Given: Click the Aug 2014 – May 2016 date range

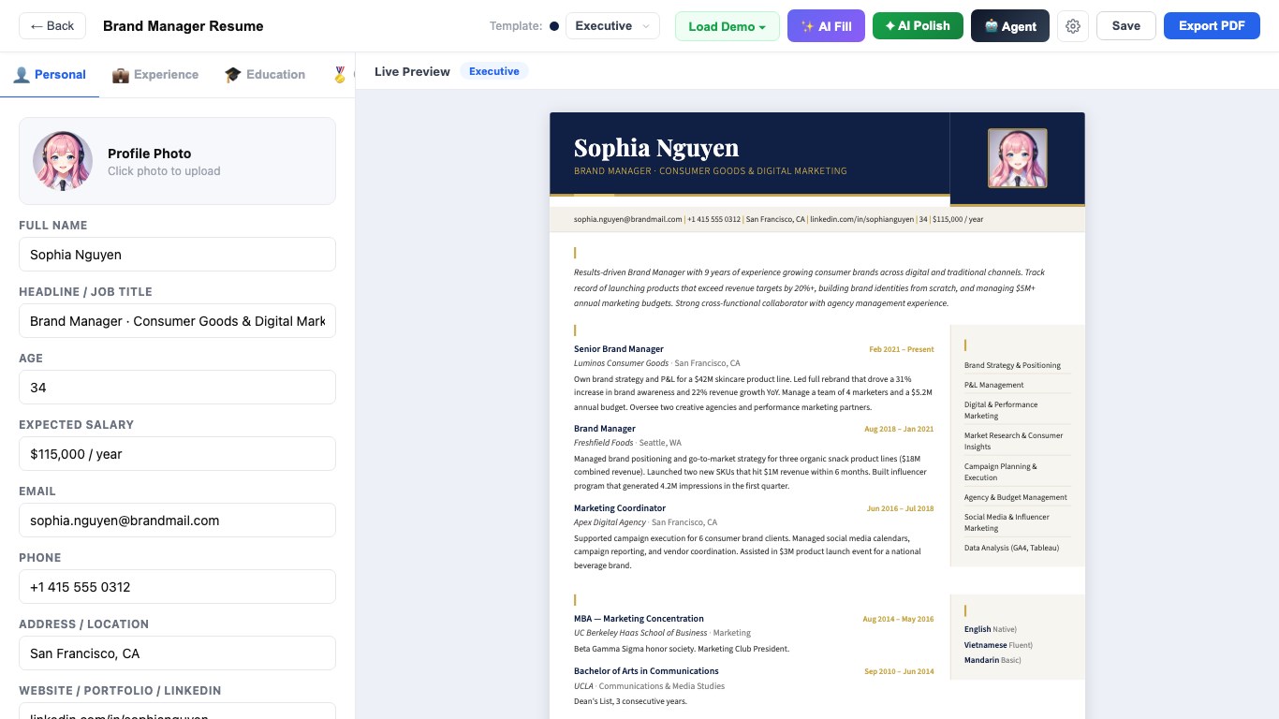Looking at the screenshot, I should tap(899, 619).
